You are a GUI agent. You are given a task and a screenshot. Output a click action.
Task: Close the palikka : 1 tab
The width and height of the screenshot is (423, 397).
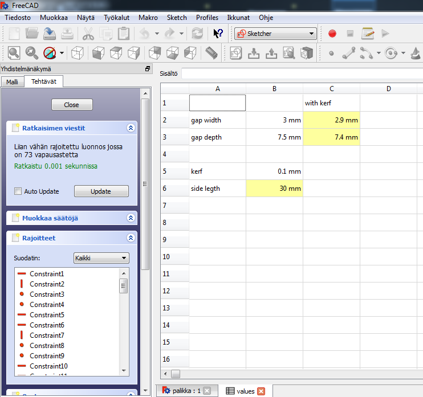(207, 391)
